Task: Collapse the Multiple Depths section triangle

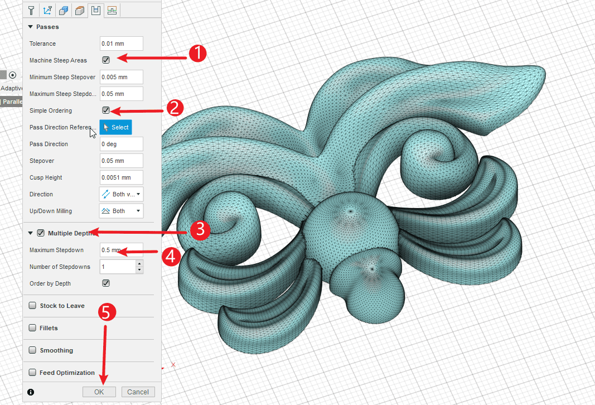Action: pos(31,233)
